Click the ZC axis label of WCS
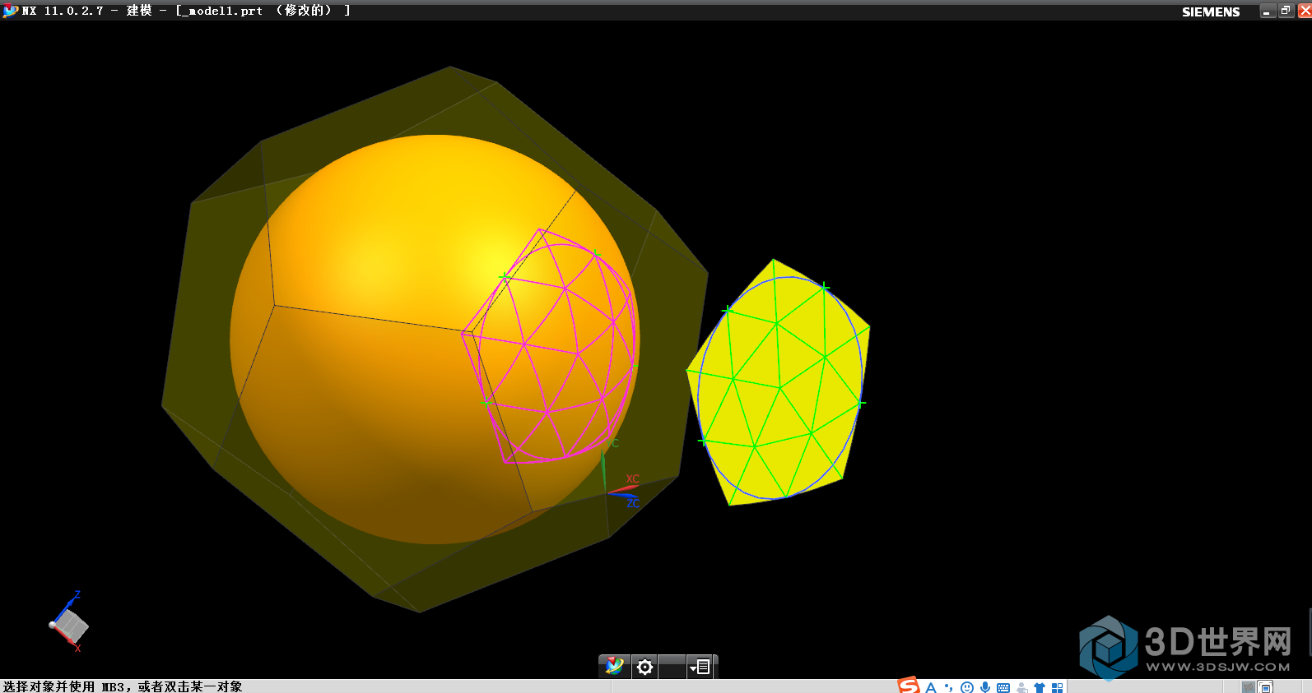 633,503
